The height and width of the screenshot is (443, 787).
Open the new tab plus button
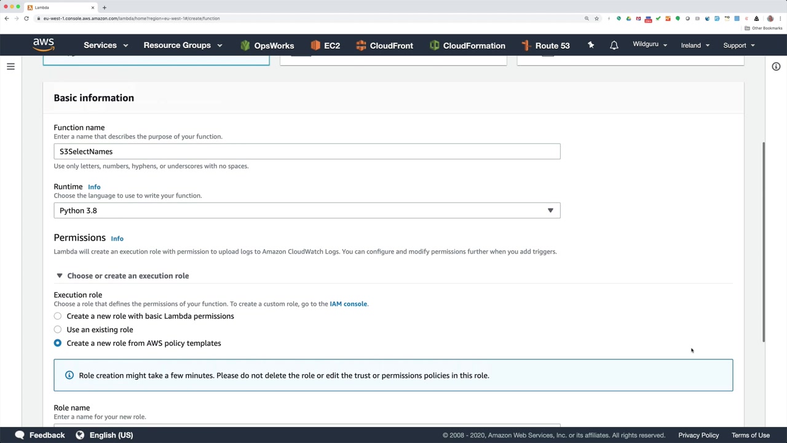(x=105, y=7)
